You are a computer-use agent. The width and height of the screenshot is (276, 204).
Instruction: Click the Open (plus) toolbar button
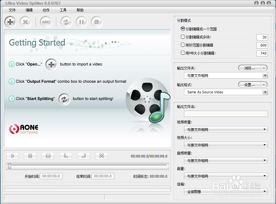coord(10,22)
